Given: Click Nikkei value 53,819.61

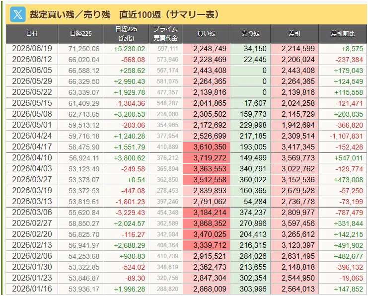Looking at the screenshot, I should (84, 202).
